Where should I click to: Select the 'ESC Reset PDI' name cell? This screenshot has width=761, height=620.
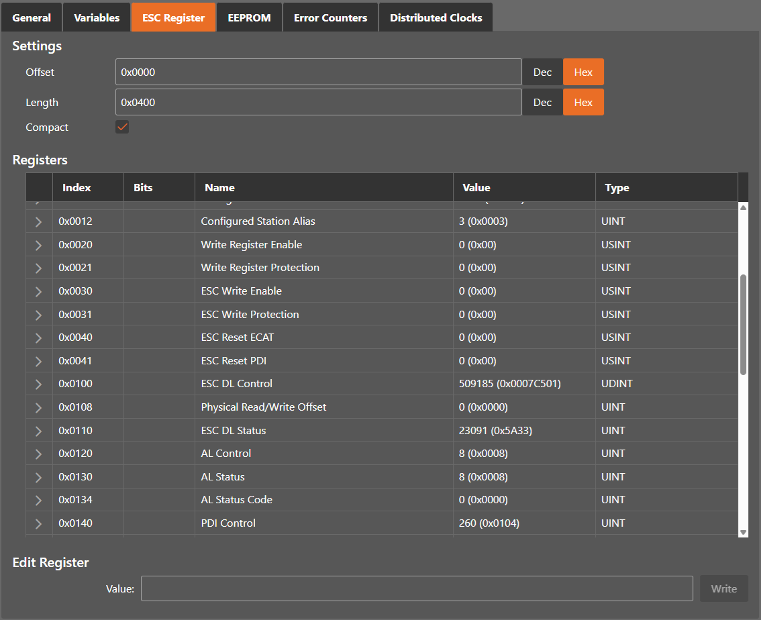click(x=323, y=360)
